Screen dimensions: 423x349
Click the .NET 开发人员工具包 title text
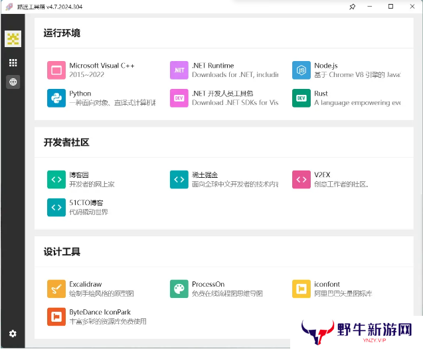click(x=222, y=94)
